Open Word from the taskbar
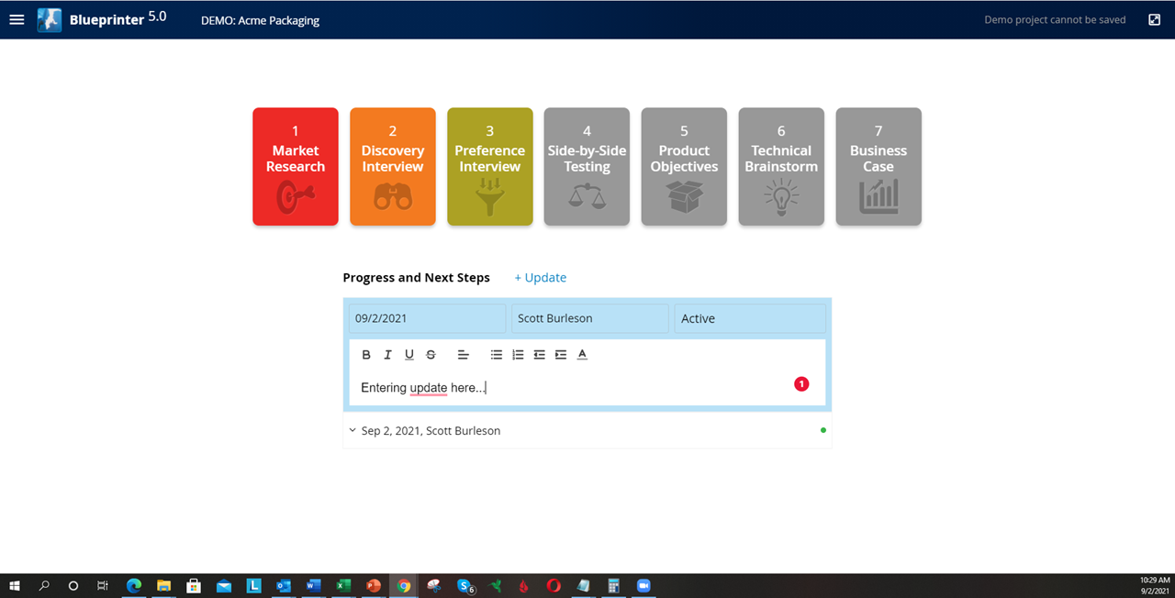 click(313, 585)
